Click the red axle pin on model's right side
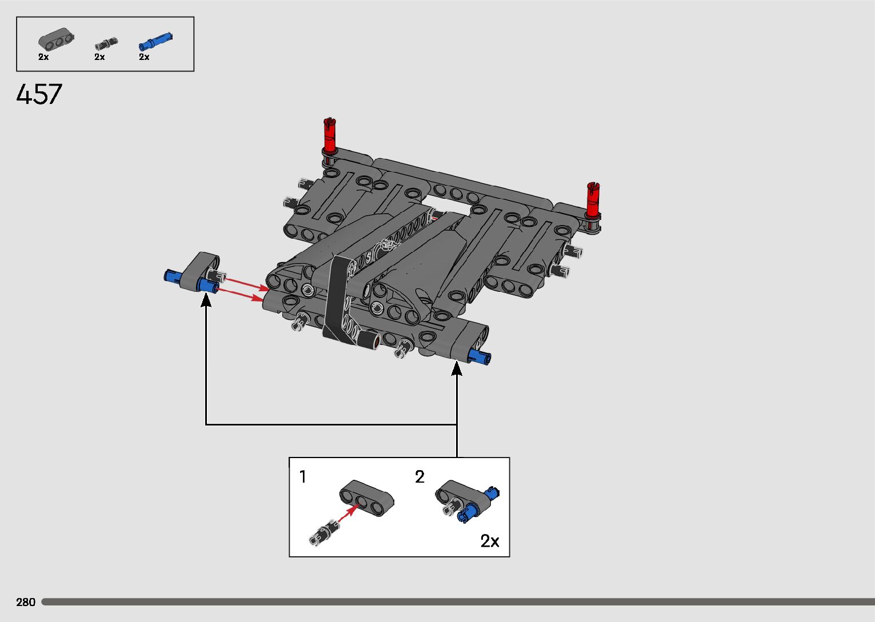875x622 pixels. 593,200
